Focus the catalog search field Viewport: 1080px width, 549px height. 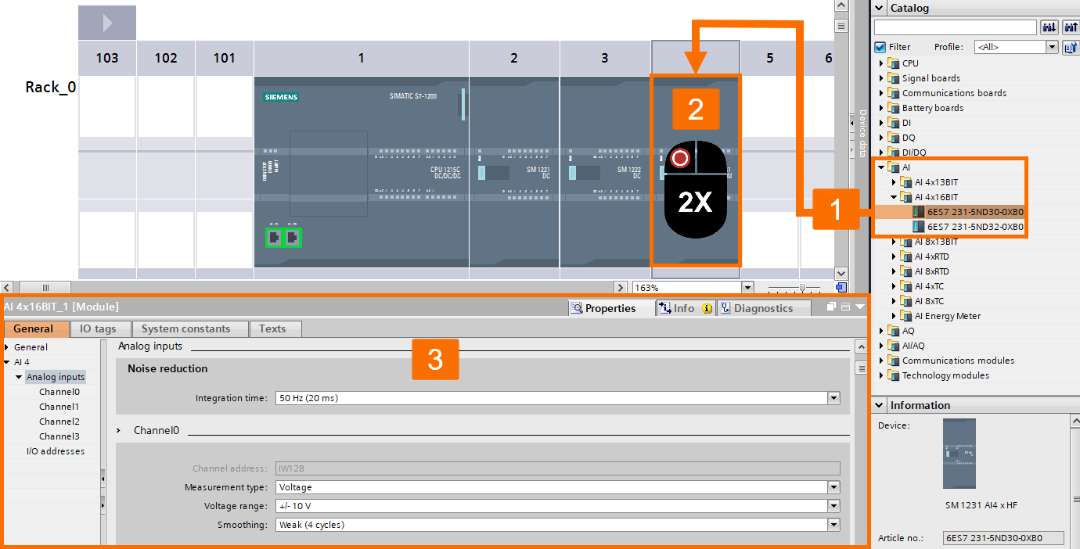point(955,27)
